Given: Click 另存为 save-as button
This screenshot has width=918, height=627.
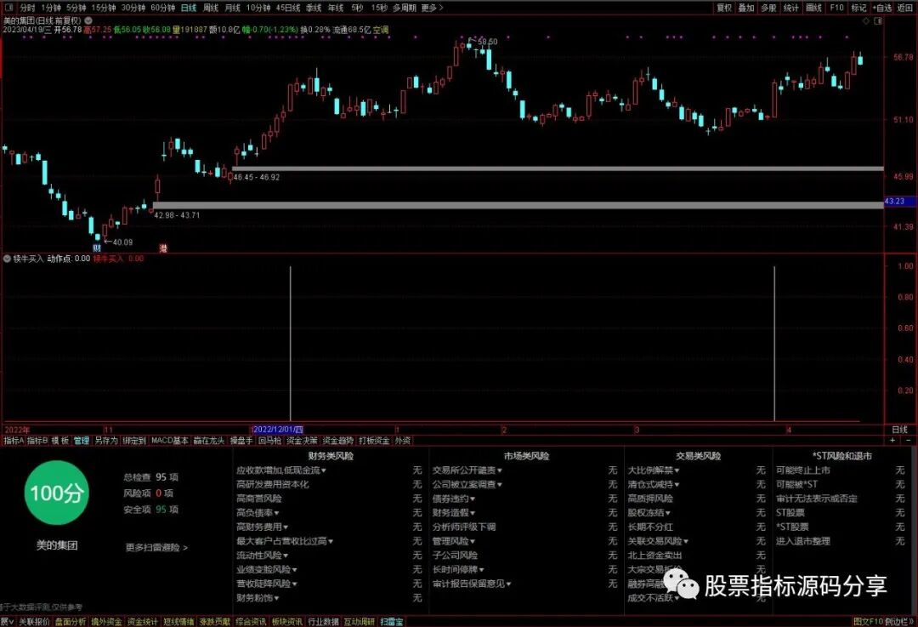Looking at the screenshot, I should pos(106,441).
